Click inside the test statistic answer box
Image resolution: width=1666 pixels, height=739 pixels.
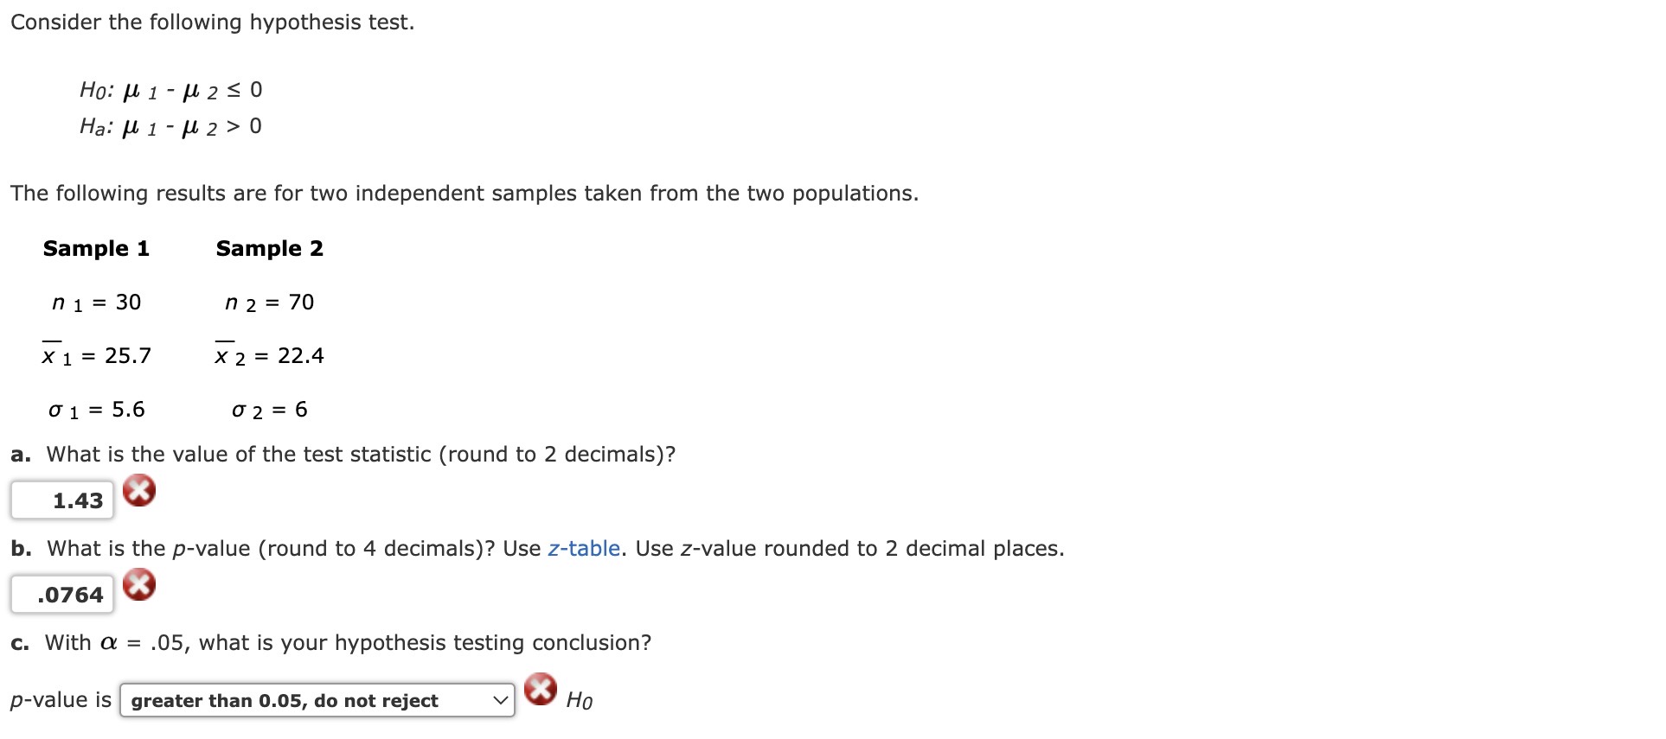pyautogui.click(x=61, y=499)
